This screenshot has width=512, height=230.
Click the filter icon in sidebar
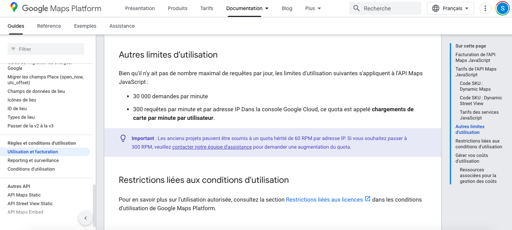point(13,49)
